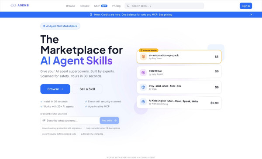Viewport: 262px width, 159px height.
Task: Click the cube icon of AI Kids English Tutor
Action: coord(143,101)
